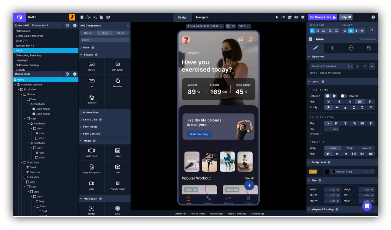
Task: Pick the Youtube Player component
Action: point(117,185)
